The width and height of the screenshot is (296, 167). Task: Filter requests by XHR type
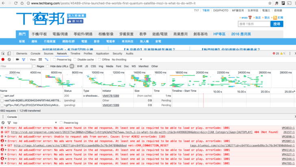tap(79, 66)
